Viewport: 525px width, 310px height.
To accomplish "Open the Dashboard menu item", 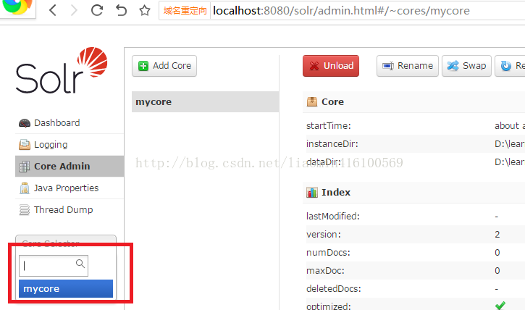I will point(70,123).
